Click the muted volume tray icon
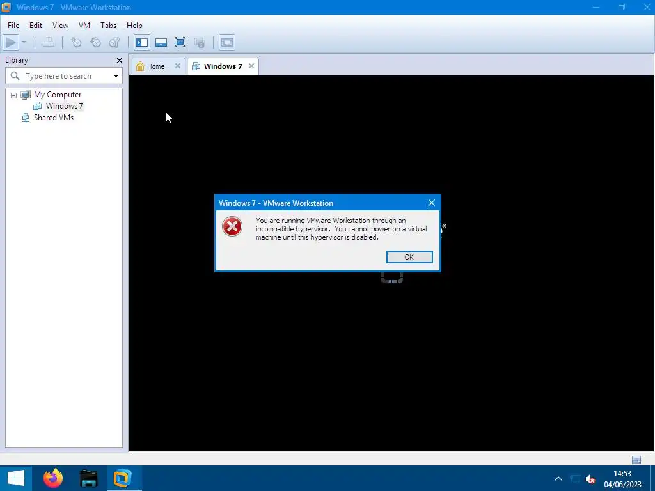655x491 pixels. point(590,479)
